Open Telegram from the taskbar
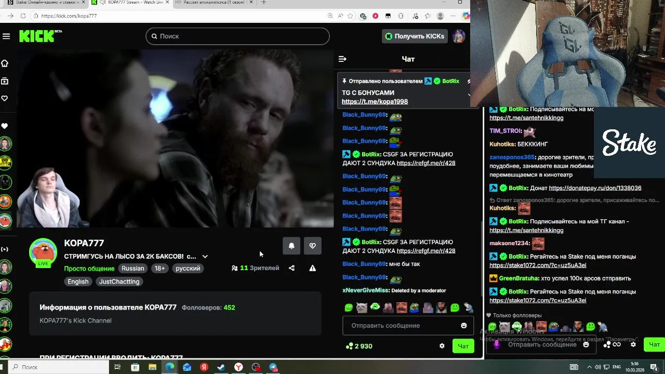665x374 pixels. coord(273,367)
